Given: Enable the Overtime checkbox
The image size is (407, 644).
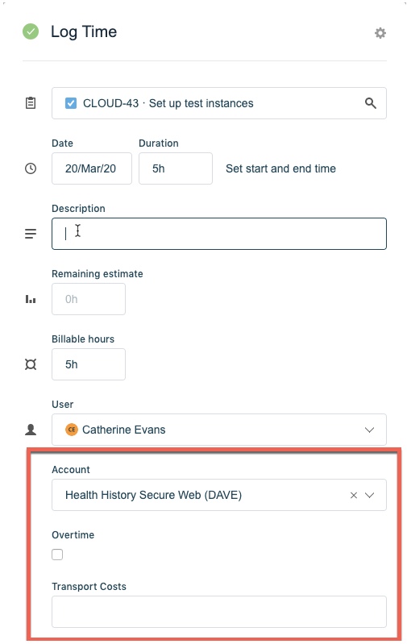Looking at the screenshot, I should pyautogui.click(x=57, y=555).
